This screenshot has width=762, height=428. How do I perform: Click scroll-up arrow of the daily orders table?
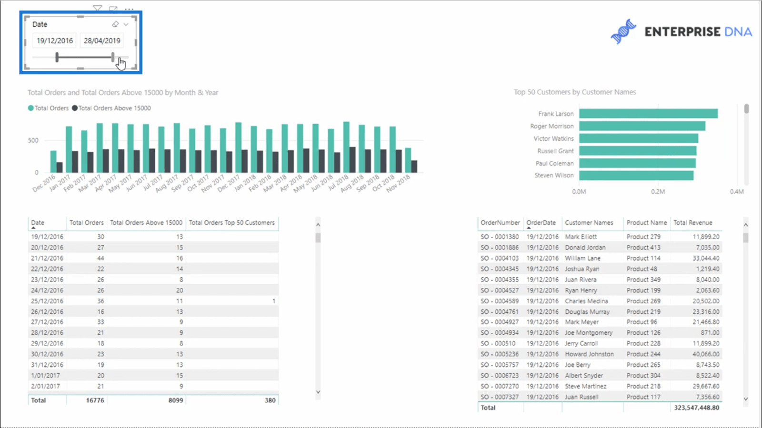click(318, 224)
